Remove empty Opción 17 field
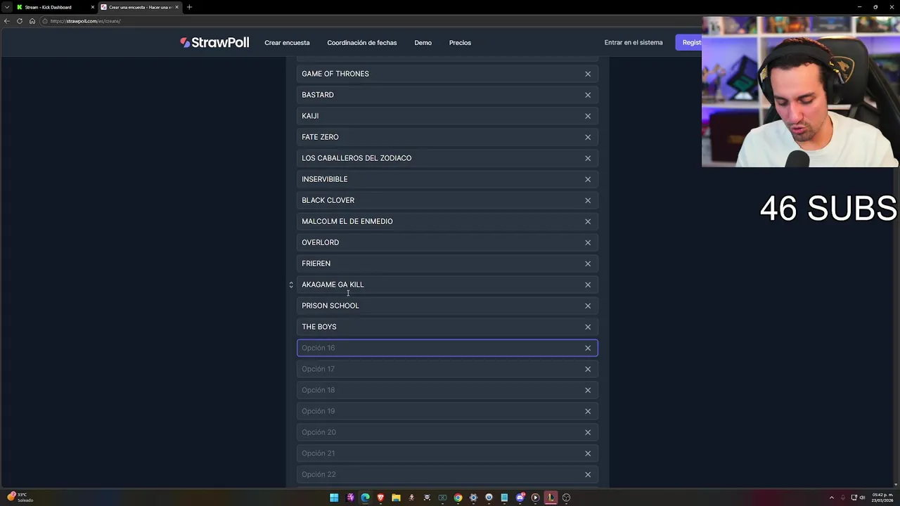Image resolution: width=900 pixels, height=506 pixels. pos(588,369)
